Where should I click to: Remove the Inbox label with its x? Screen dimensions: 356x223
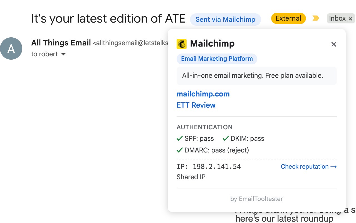[350, 19]
